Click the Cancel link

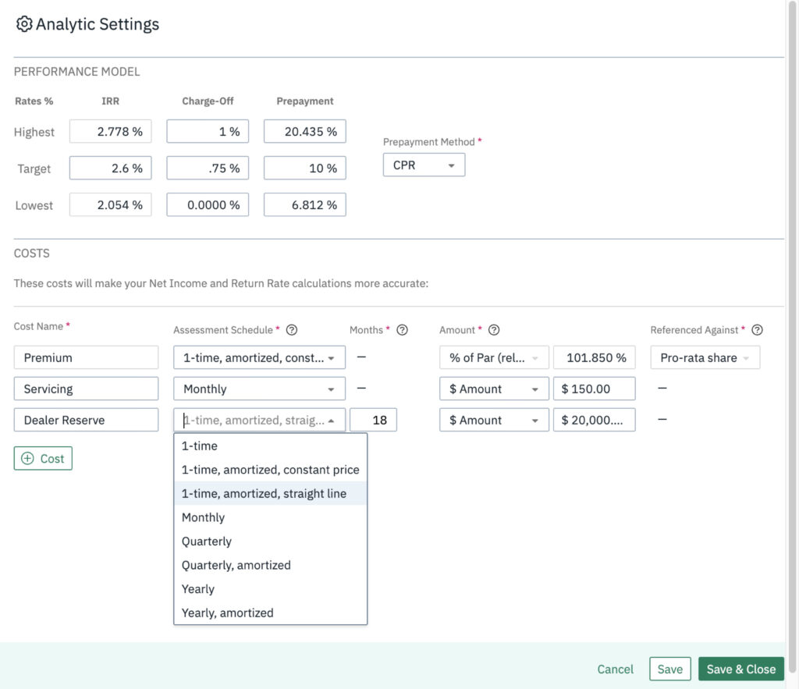[x=615, y=669]
